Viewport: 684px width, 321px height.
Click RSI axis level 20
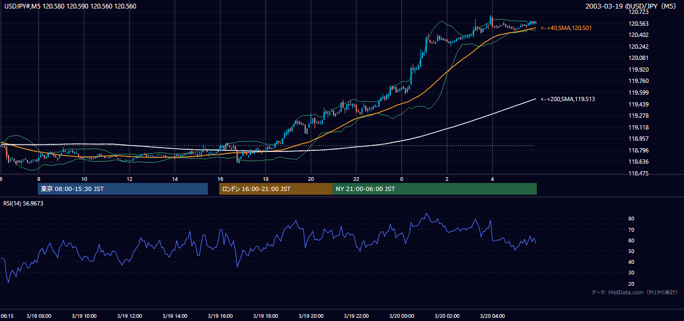[631, 284]
